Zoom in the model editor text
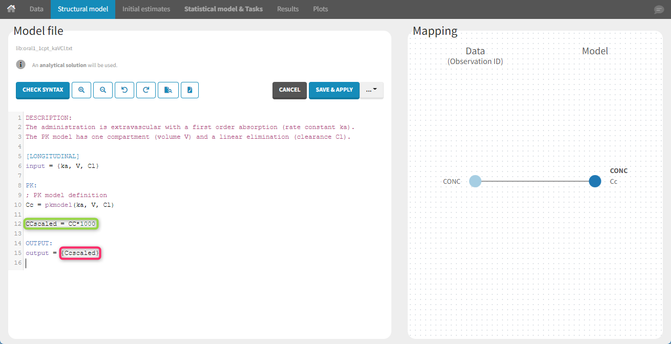The image size is (671, 344). tap(81, 90)
